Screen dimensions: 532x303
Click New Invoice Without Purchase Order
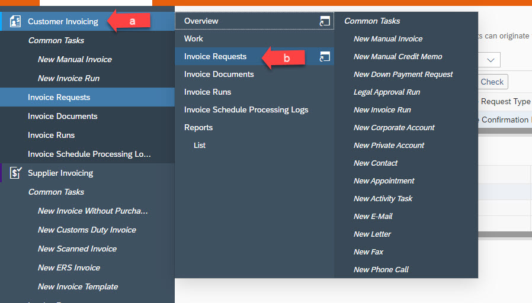point(93,211)
